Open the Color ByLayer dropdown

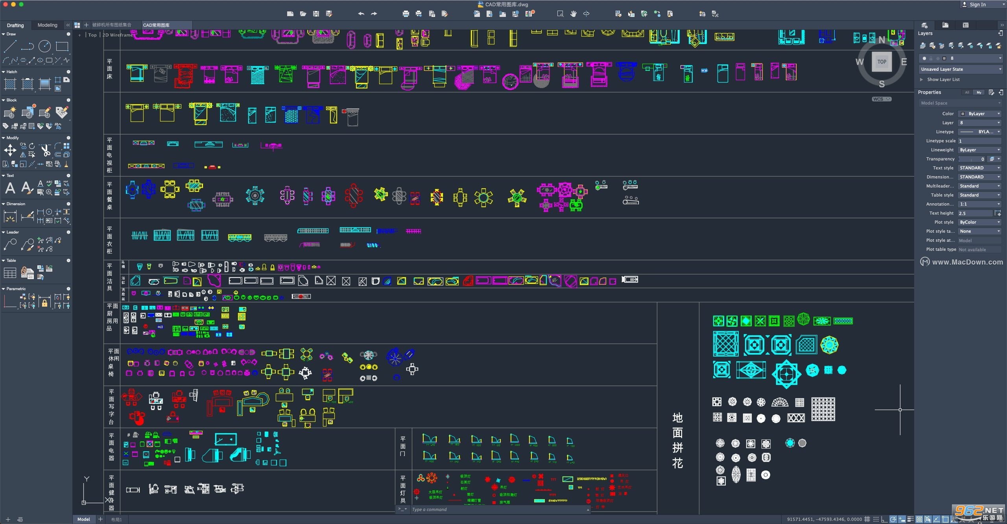point(979,114)
